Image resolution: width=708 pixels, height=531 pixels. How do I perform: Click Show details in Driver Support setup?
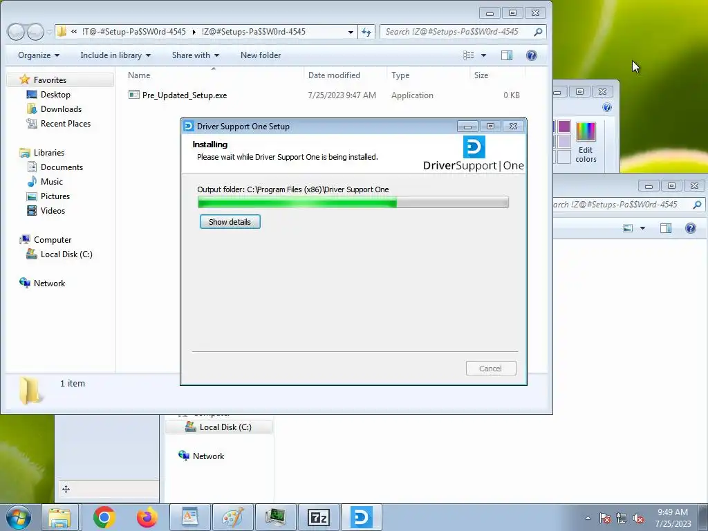[x=230, y=222]
